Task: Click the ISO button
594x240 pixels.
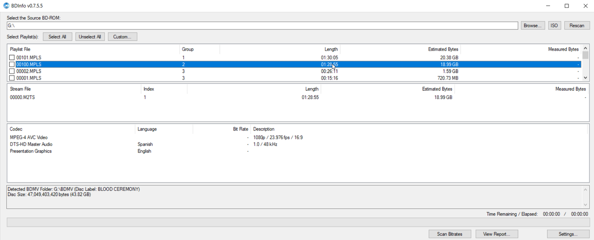Action: tap(554, 25)
